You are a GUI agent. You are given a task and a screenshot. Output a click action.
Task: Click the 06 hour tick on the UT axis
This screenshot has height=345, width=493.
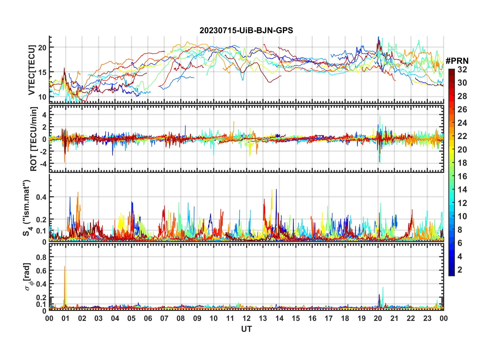click(x=148, y=318)
